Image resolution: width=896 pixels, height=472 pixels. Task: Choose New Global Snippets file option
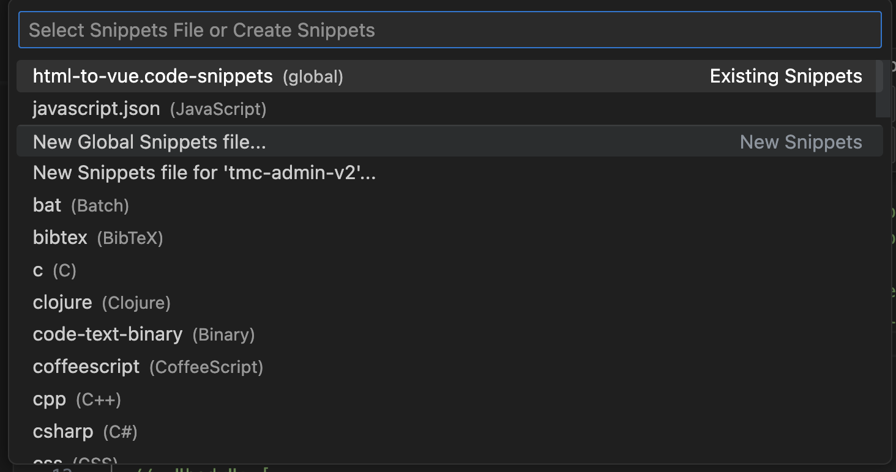[x=450, y=141]
